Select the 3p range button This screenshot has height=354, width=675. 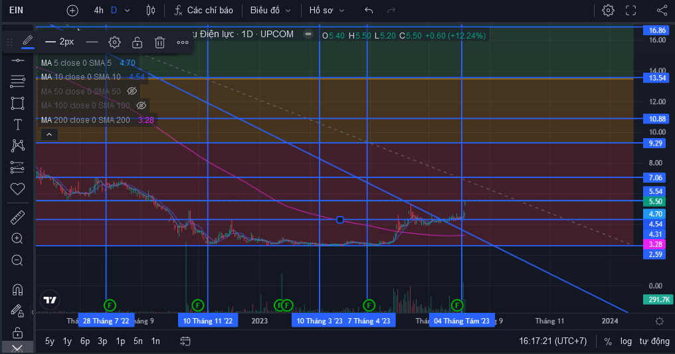pyautogui.click(x=102, y=341)
